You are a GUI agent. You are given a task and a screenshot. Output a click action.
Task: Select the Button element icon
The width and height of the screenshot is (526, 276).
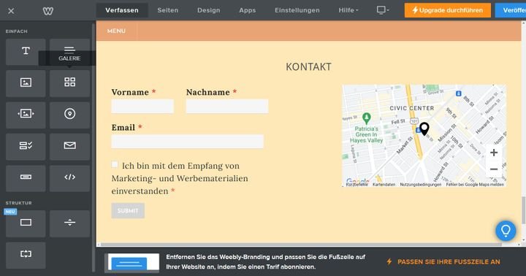[26, 178]
